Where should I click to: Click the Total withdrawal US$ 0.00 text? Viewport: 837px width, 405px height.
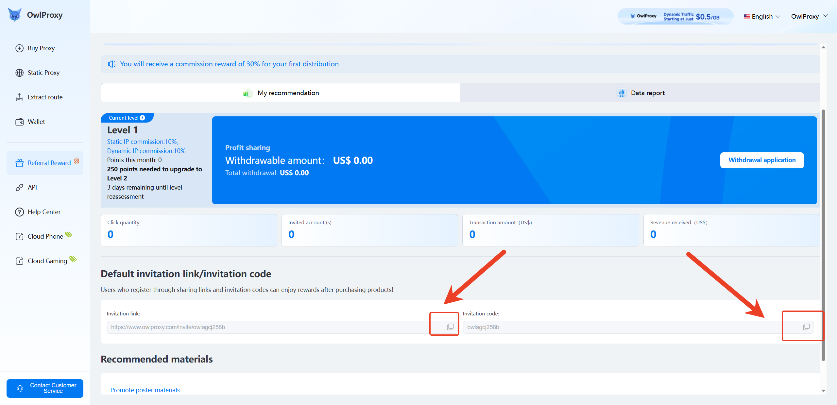tap(267, 173)
